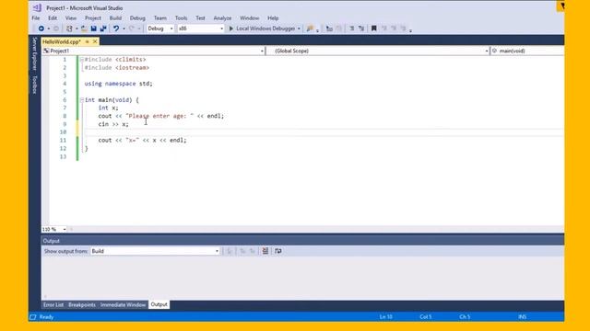Click the status bar Ready icon
The width and height of the screenshot is (590, 331).
tap(33, 317)
